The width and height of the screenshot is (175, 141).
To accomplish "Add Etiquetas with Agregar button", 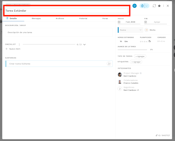I will [136, 62].
